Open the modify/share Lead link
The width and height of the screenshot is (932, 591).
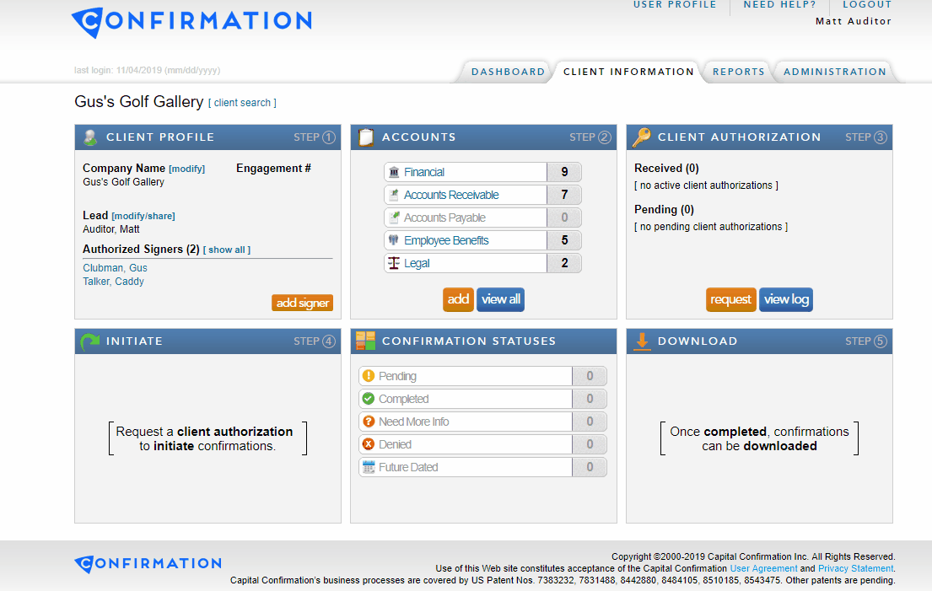click(143, 216)
